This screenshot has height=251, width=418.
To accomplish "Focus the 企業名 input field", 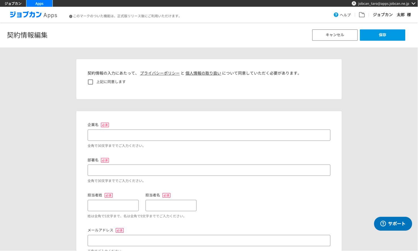I will coord(209,135).
